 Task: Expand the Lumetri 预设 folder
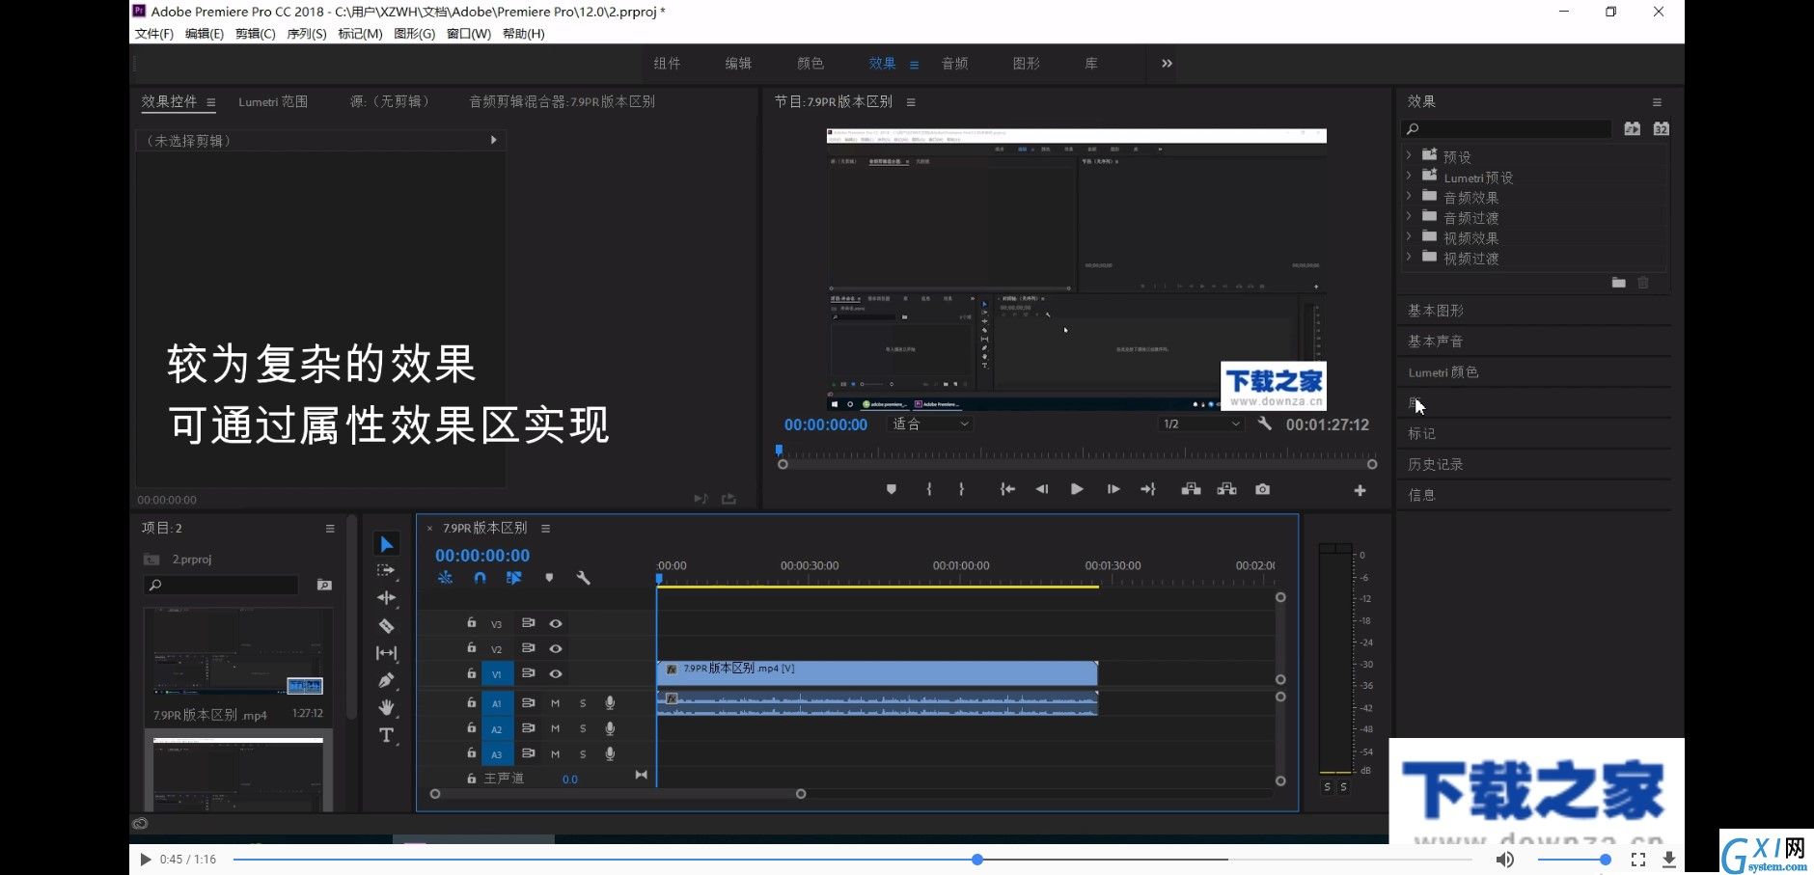click(x=1409, y=176)
